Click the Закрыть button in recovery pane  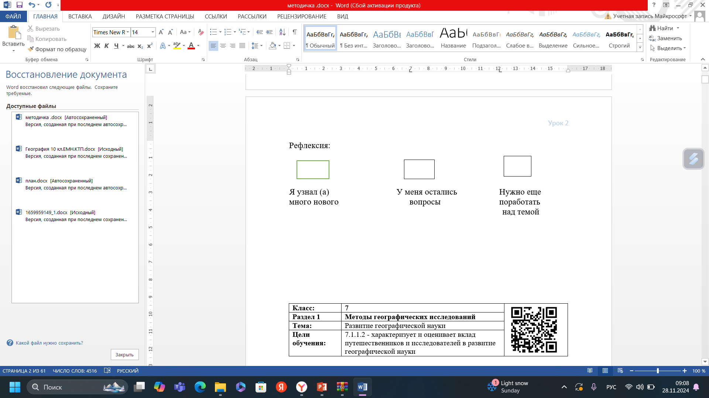point(124,355)
